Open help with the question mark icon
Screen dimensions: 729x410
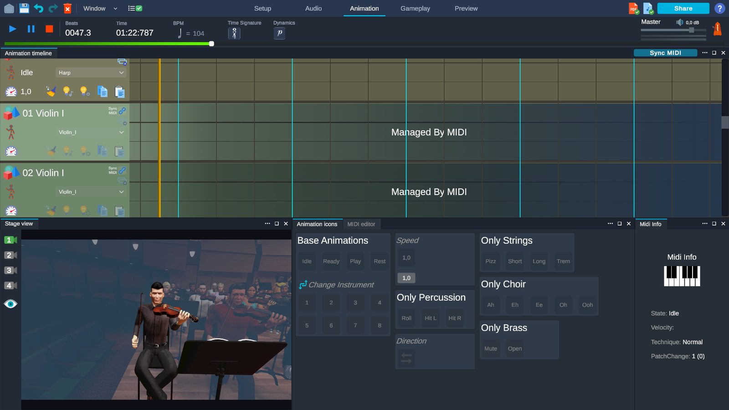tap(719, 8)
